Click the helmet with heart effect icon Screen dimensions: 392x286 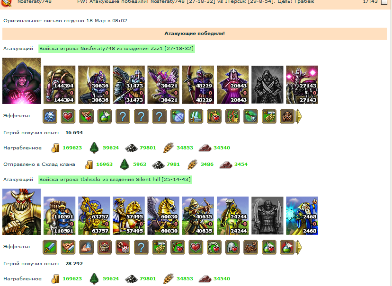point(232,247)
